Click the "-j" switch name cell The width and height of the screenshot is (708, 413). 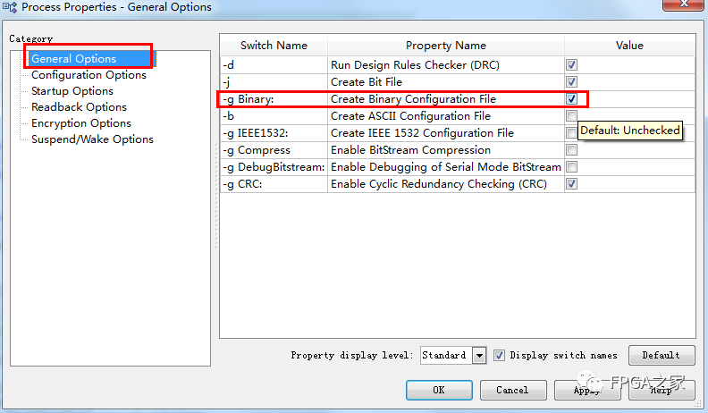point(274,82)
